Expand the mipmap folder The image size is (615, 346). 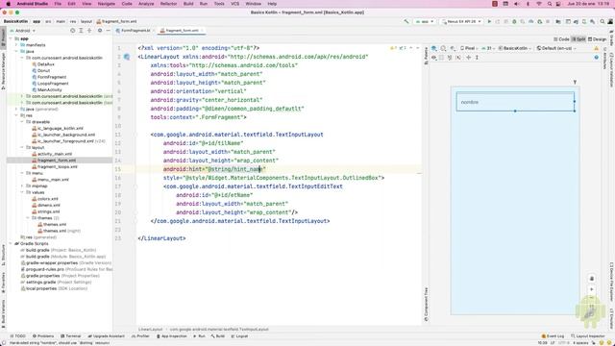click(x=22, y=185)
